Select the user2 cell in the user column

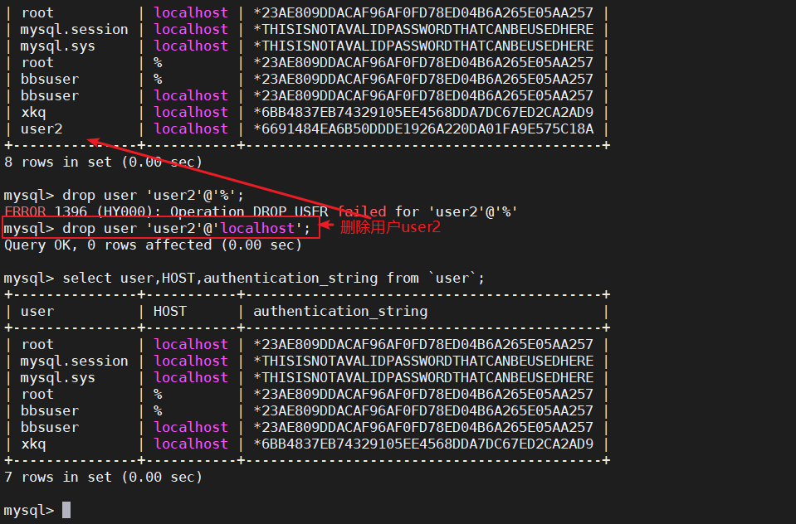[x=42, y=129]
